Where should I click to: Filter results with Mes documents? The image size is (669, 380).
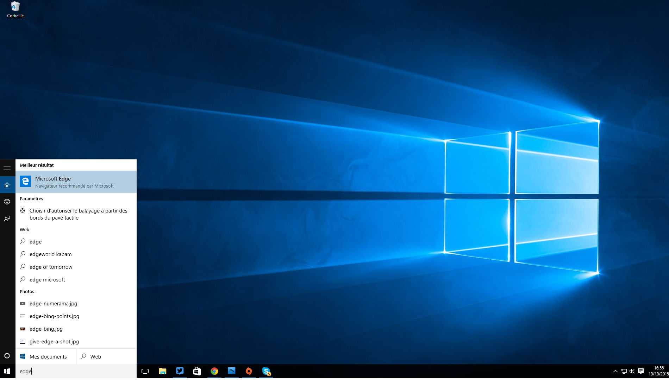pyautogui.click(x=46, y=356)
